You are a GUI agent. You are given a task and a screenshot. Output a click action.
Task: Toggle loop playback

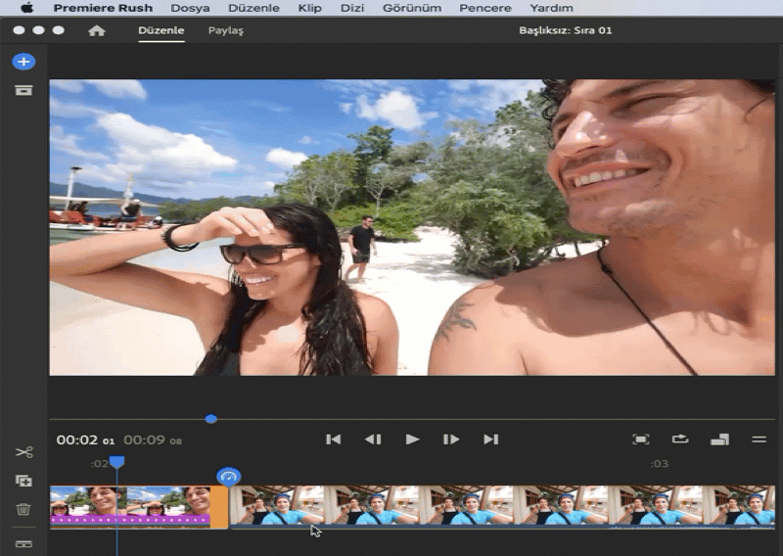[x=679, y=440]
